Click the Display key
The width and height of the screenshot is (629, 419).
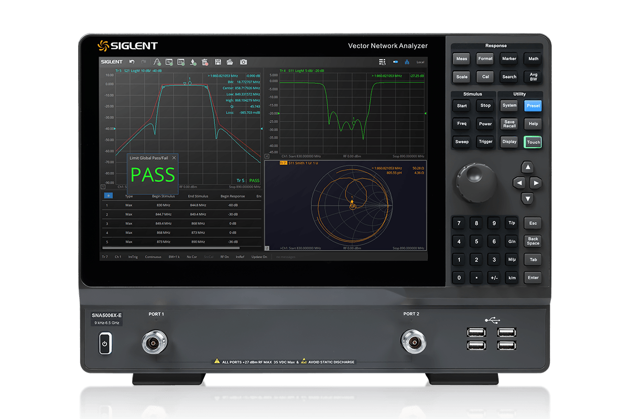click(509, 141)
